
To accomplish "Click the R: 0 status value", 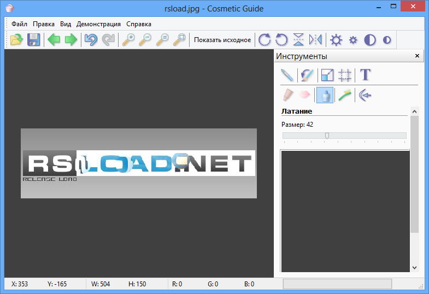I will coord(177,284).
